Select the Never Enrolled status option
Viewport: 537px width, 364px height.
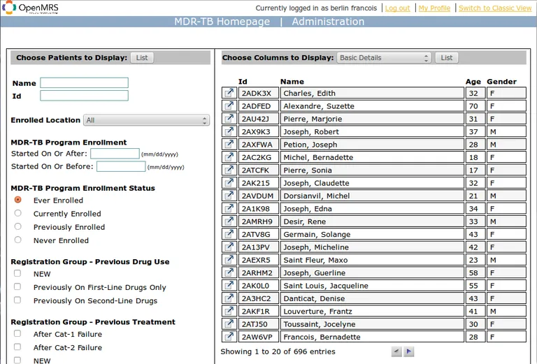coord(17,240)
